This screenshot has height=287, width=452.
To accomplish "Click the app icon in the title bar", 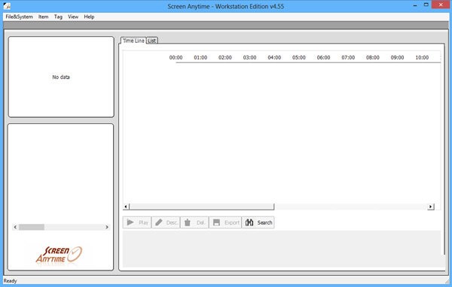I will pos(7,6).
